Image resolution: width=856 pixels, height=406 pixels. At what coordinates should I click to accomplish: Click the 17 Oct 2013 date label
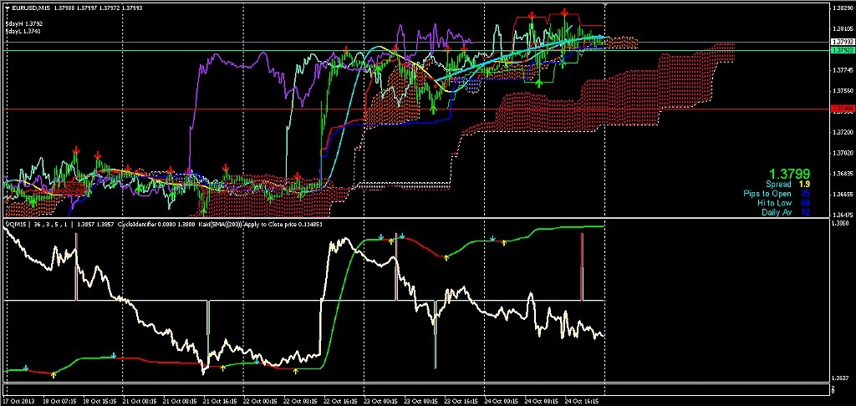pos(17,401)
